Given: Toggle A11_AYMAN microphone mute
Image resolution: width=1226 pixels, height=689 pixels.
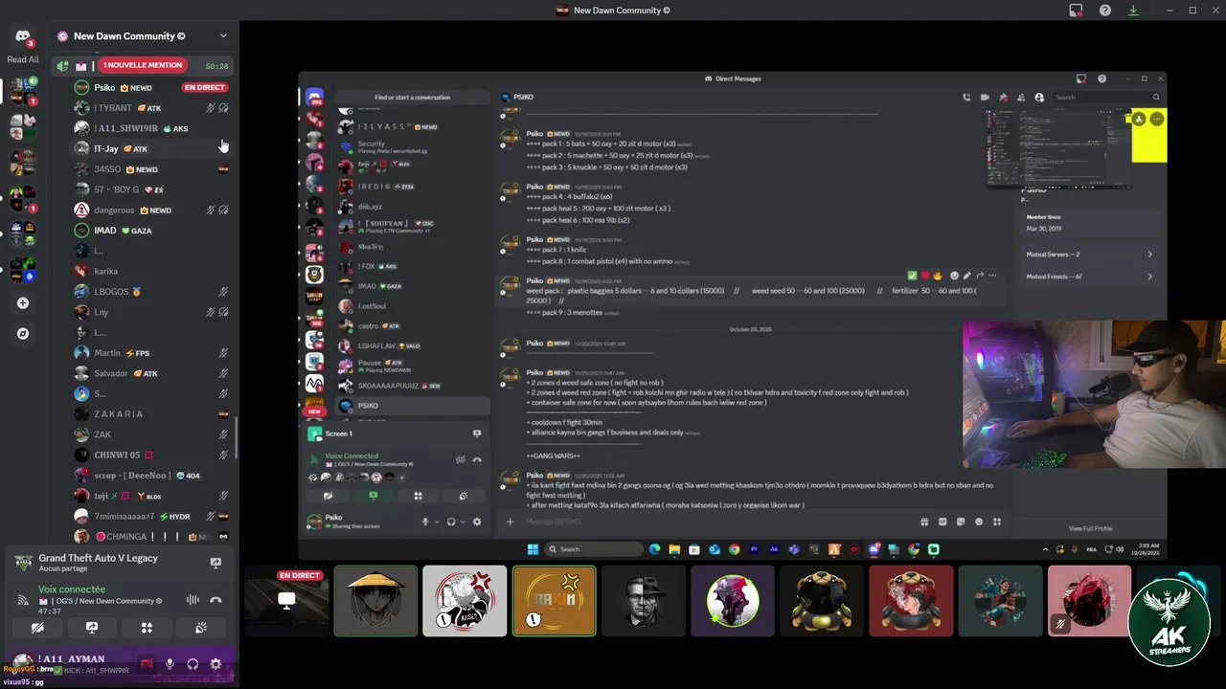Looking at the screenshot, I should pos(170,663).
